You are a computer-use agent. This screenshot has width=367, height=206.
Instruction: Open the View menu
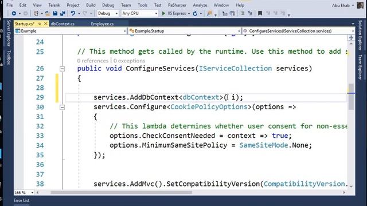(x=37, y=5)
